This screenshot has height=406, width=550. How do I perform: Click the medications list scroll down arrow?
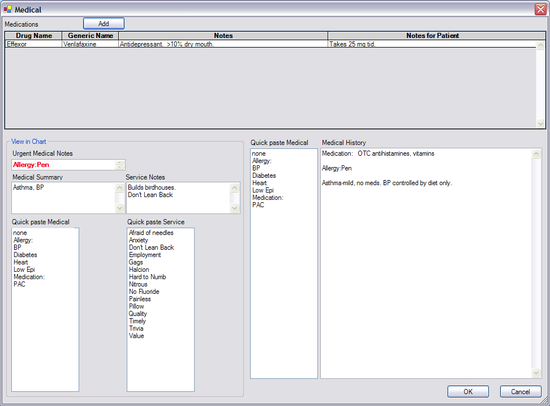(x=540, y=123)
